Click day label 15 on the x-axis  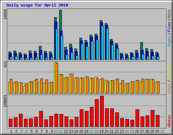(x=81, y=131)
